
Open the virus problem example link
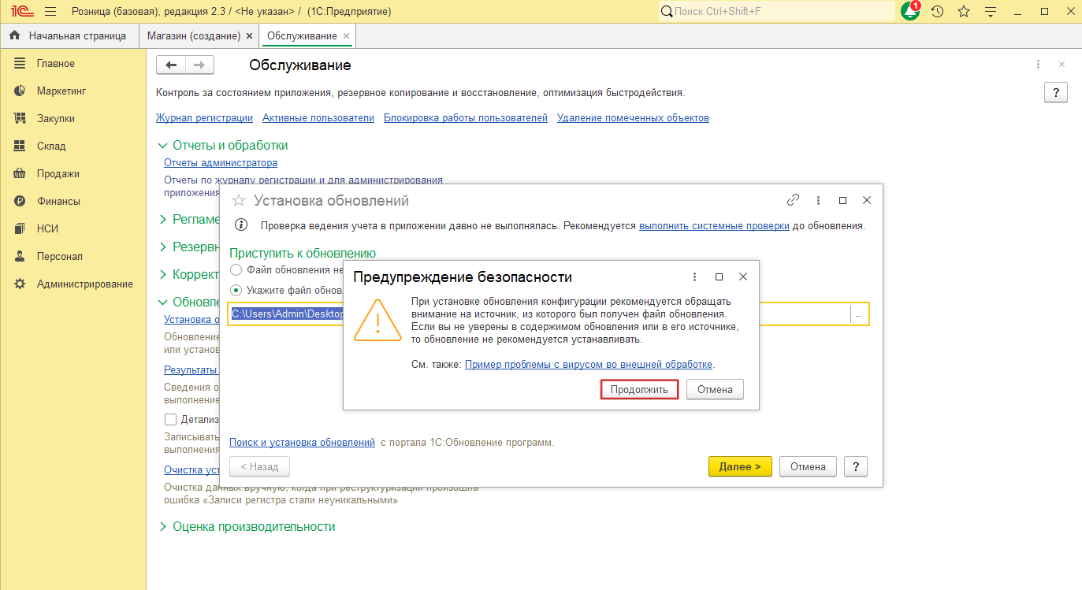[589, 365]
